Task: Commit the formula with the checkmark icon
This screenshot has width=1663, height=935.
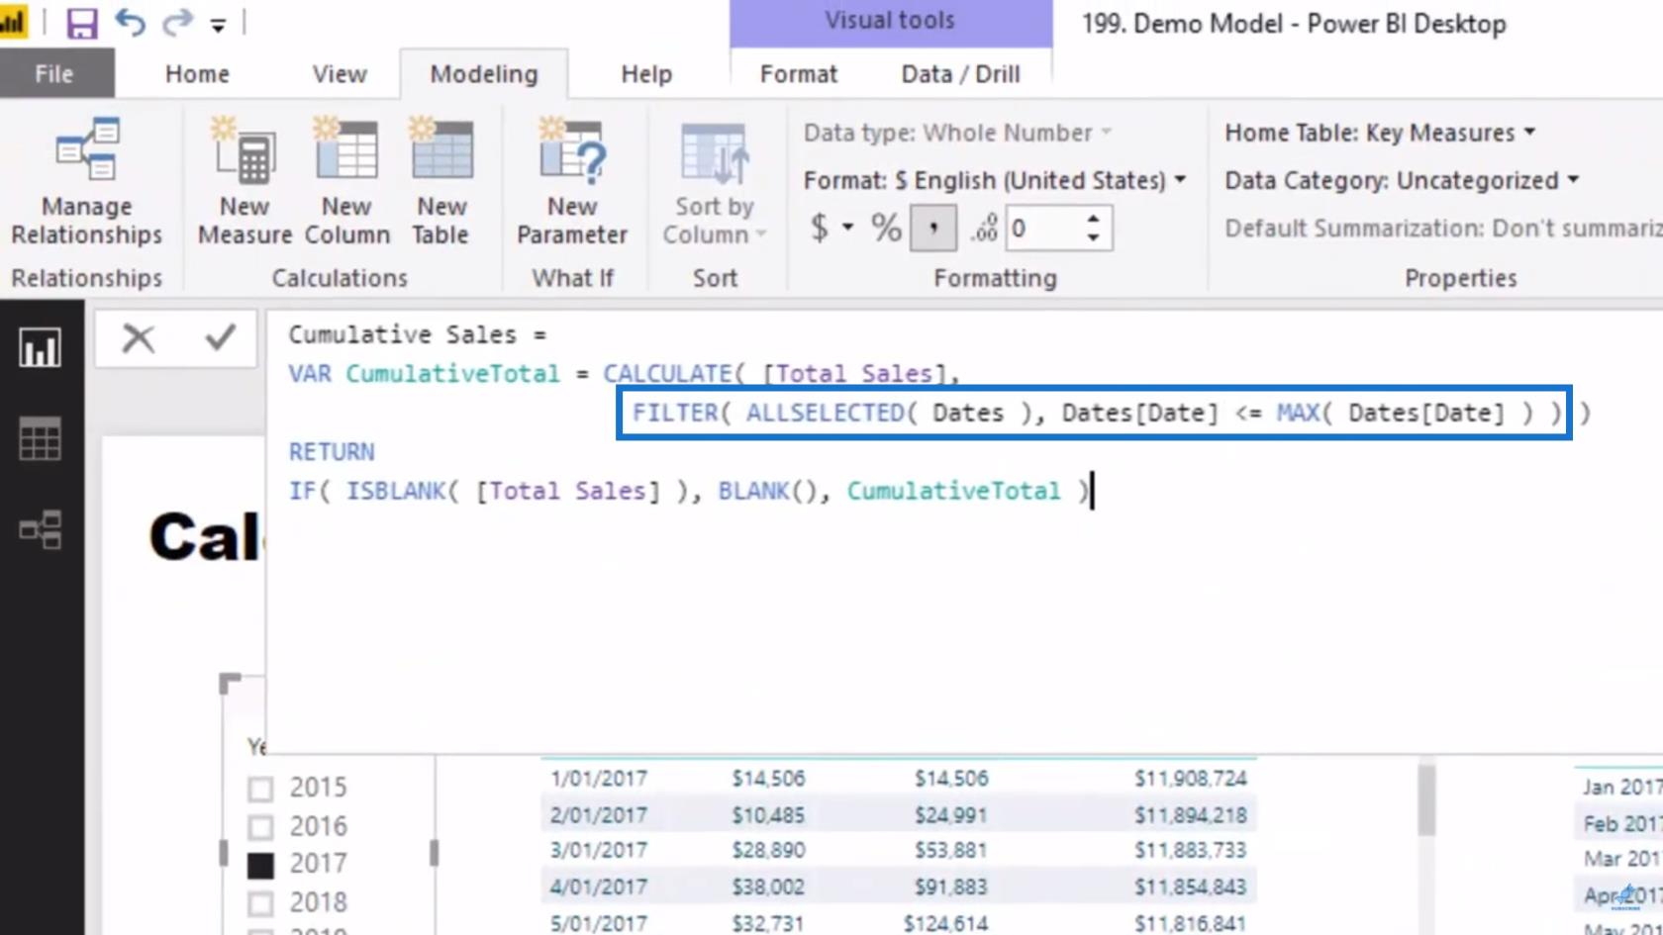Action: coord(220,337)
